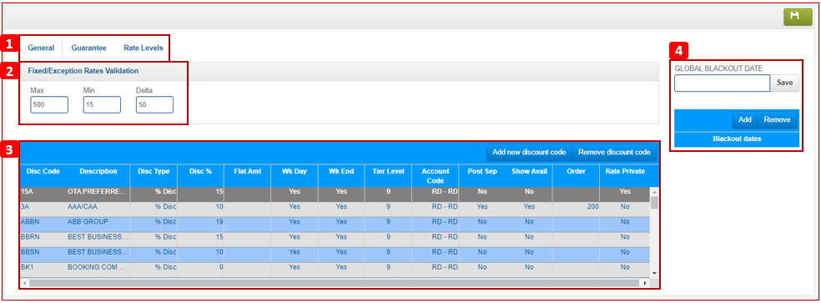Click the table's horizontal scrollbar thumb
This screenshot has width=821, height=303.
point(335,283)
